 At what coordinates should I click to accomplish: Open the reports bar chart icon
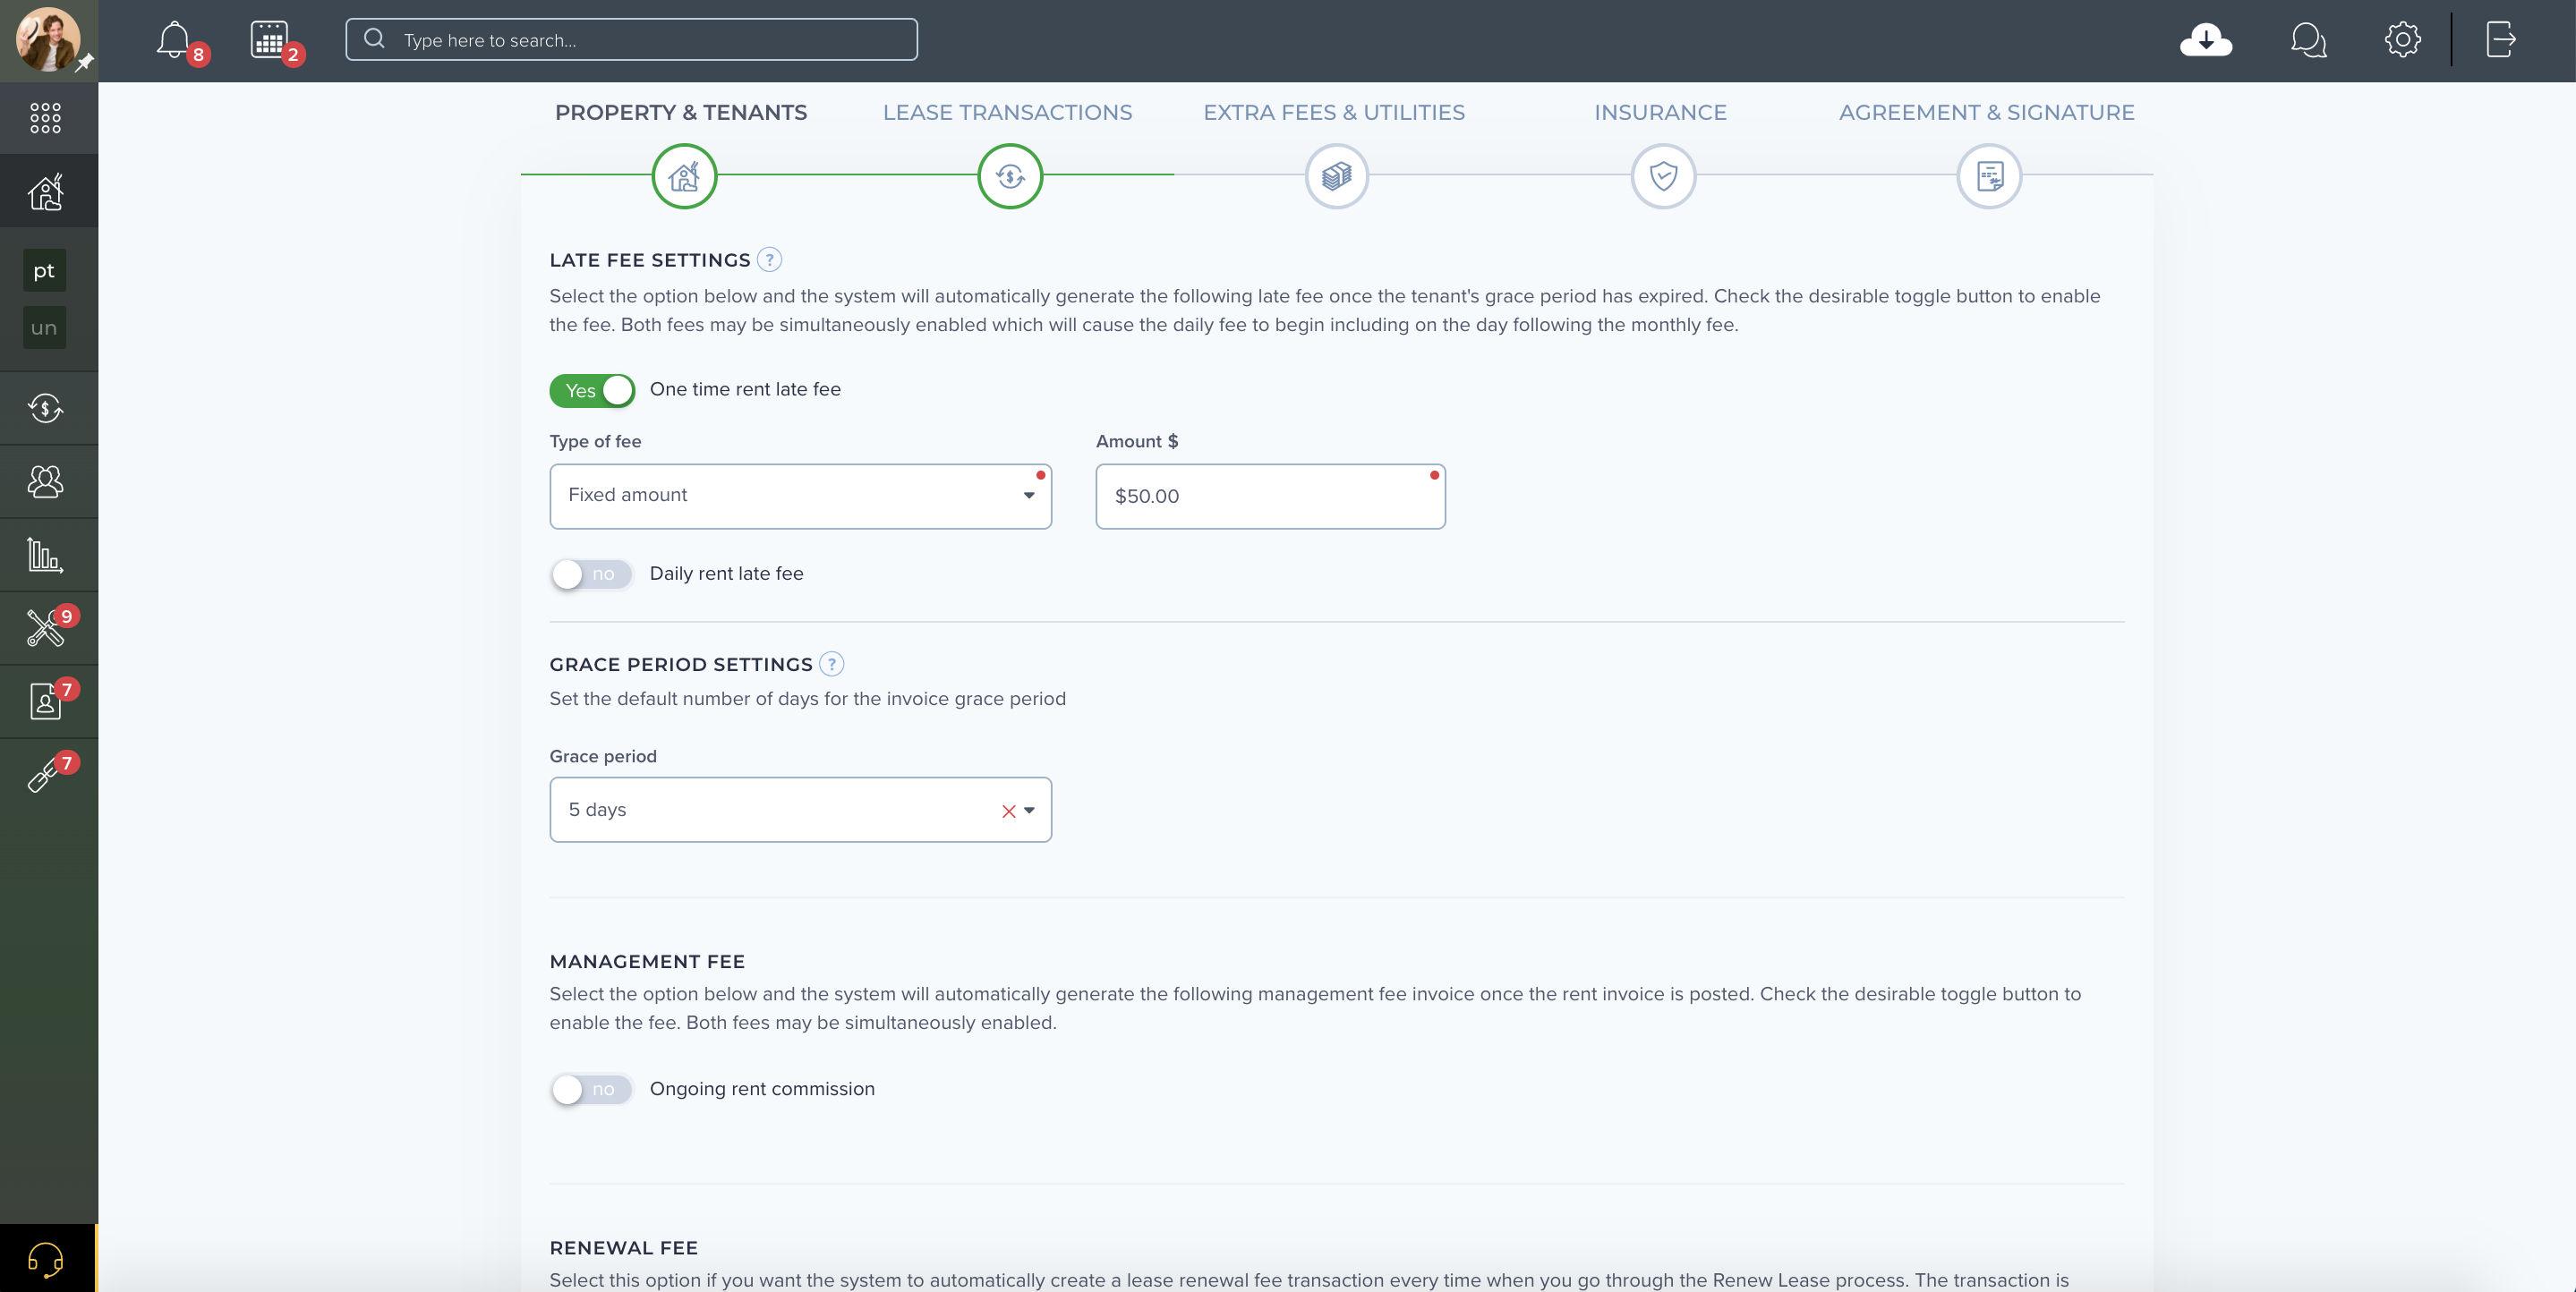[45, 555]
